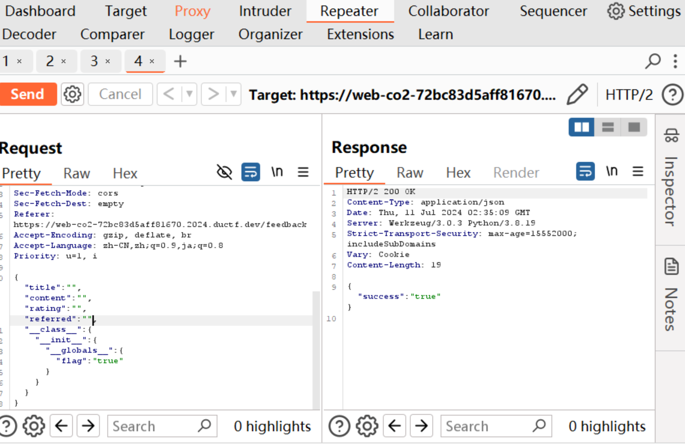The height and width of the screenshot is (444, 685).
Task: Jump to previous search match in Response
Action: (395, 426)
